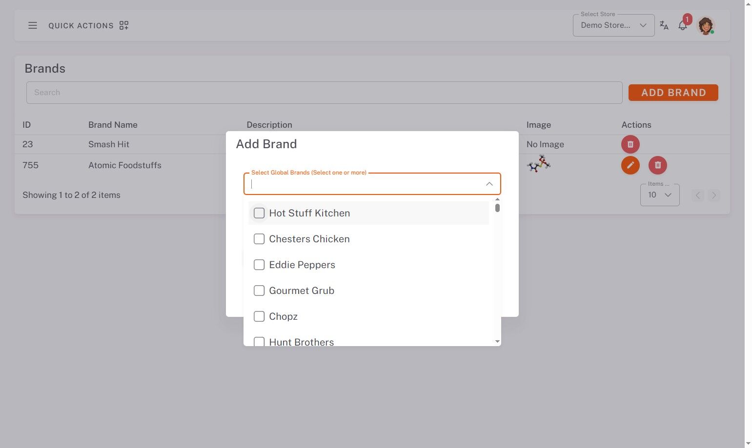752x448 pixels.
Task: Click the brand Search field
Action: point(324,93)
